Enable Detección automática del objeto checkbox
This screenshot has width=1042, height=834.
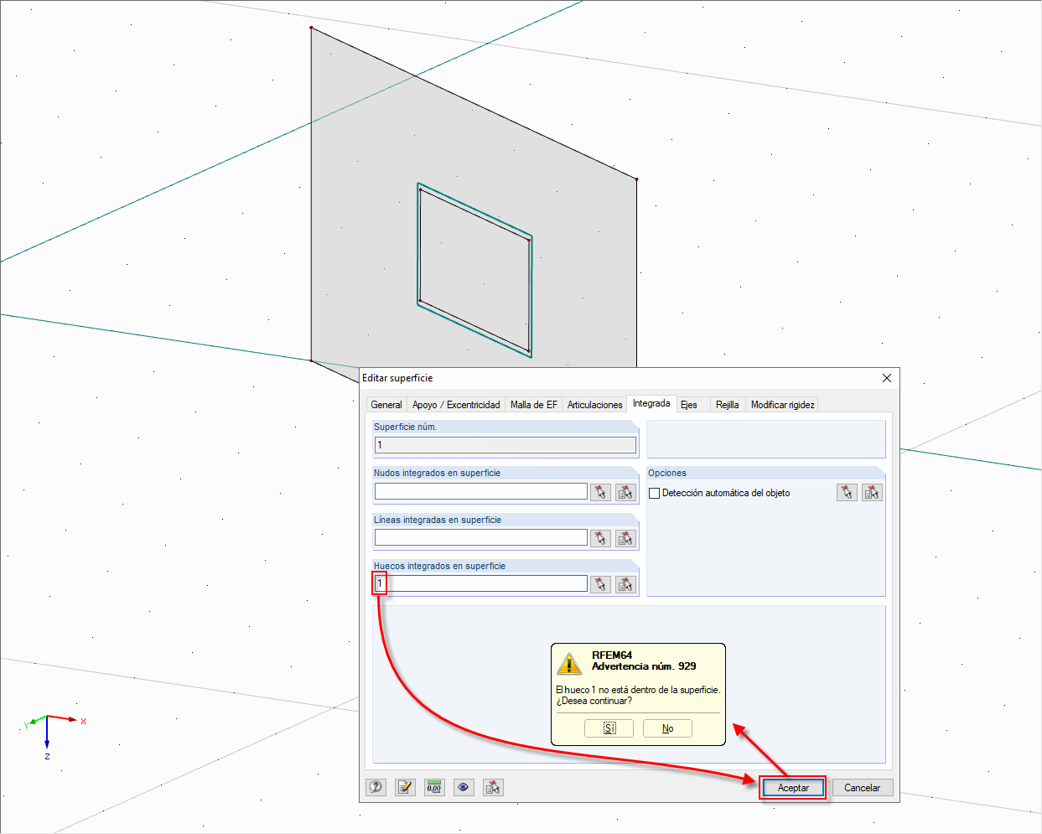(x=655, y=493)
